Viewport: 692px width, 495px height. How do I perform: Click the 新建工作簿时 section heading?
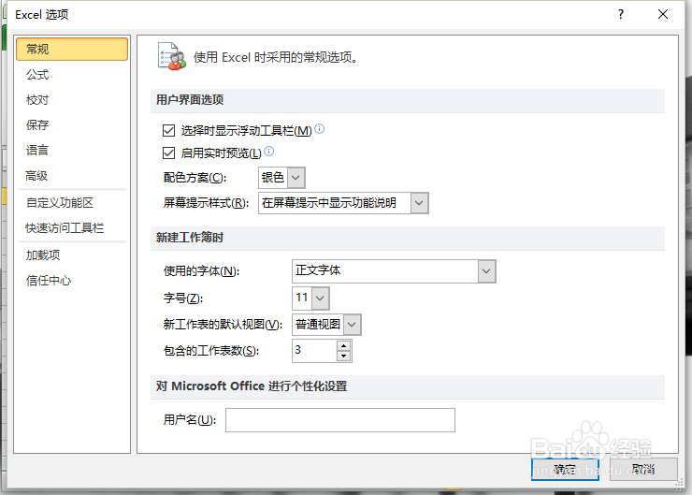pyautogui.click(x=190, y=238)
